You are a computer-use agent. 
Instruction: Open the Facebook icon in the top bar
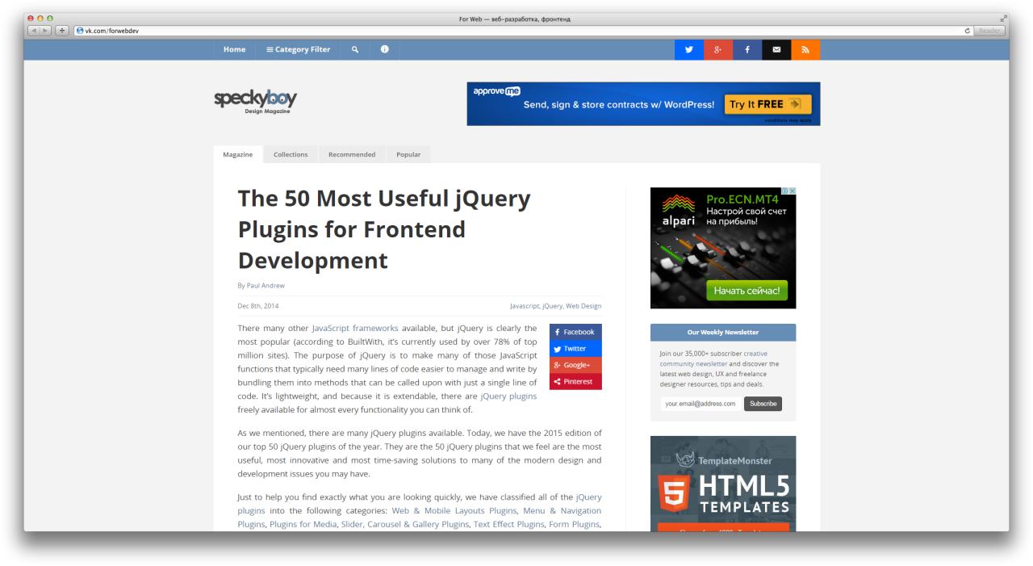747,49
